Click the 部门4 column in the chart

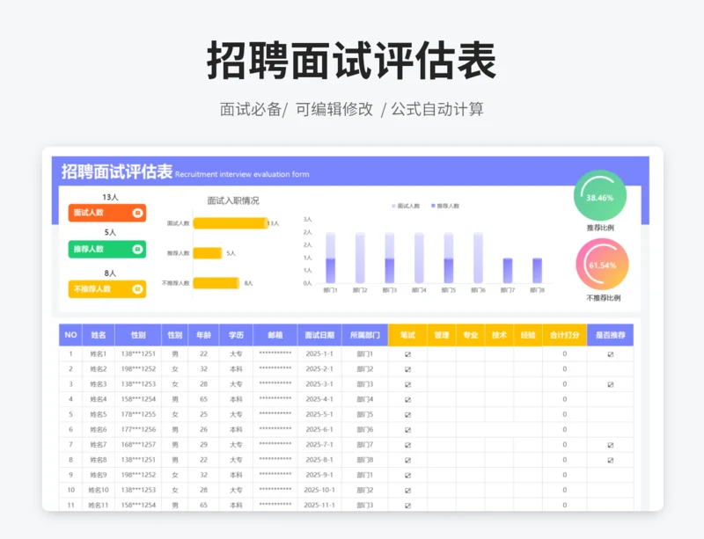(419, 258)
